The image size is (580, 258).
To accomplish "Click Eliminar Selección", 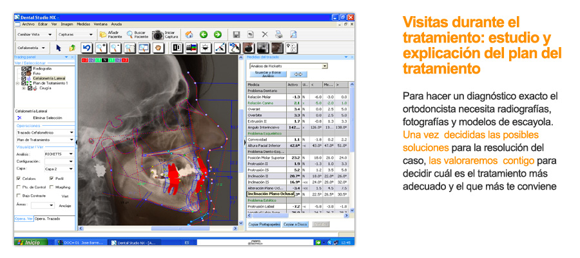I will pyautogui.click(x=48, y=117).
